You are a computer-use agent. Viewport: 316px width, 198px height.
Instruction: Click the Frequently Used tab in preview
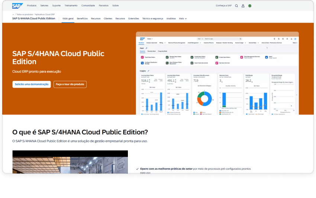tap(162, 51)
